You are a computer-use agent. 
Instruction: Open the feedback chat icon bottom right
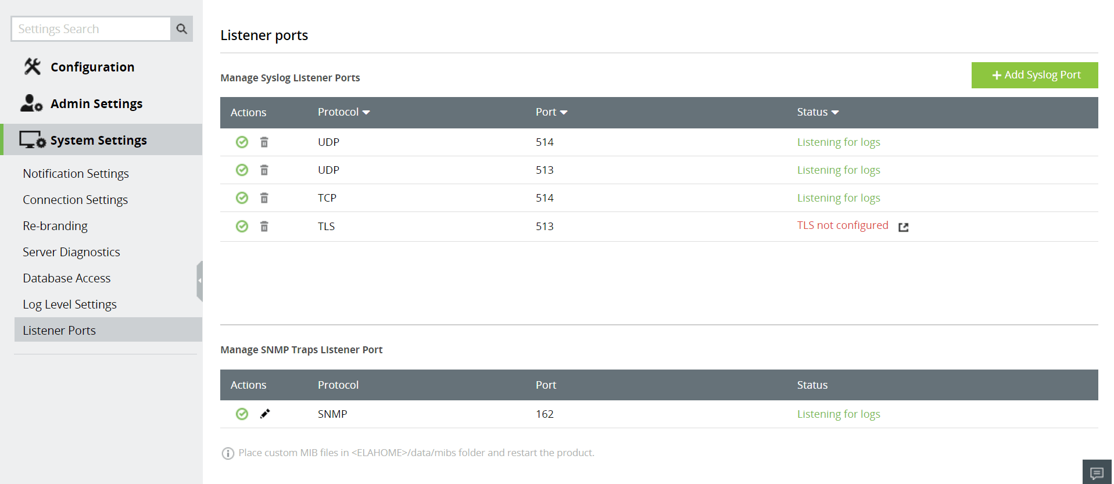(x=1097, y=472)
